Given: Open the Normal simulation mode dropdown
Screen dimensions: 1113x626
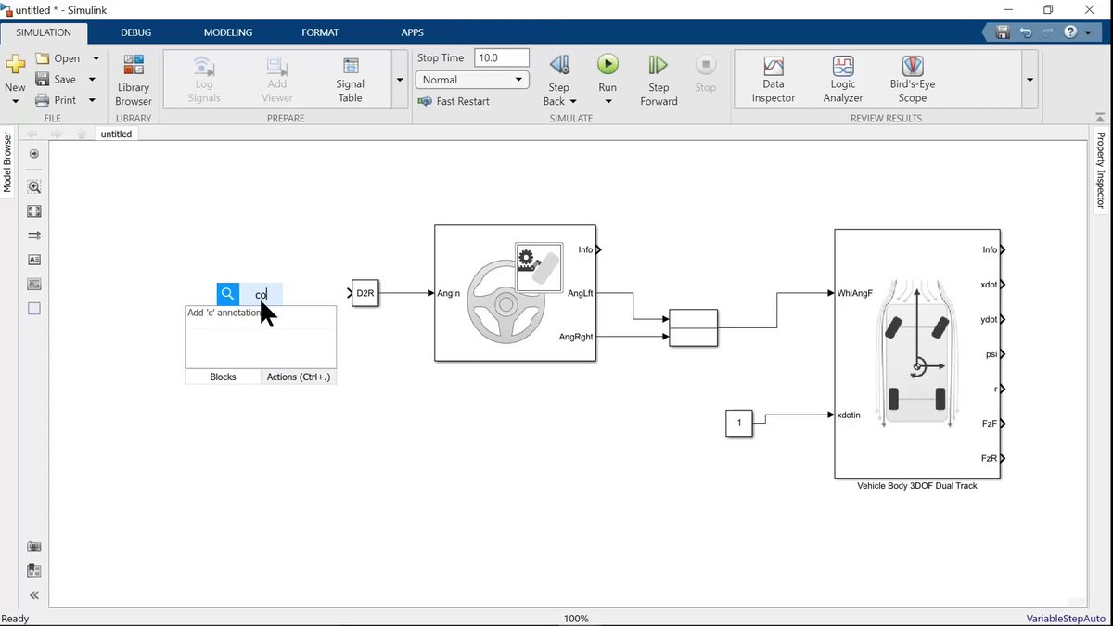Looking at the screenshot, I should 473,80.
